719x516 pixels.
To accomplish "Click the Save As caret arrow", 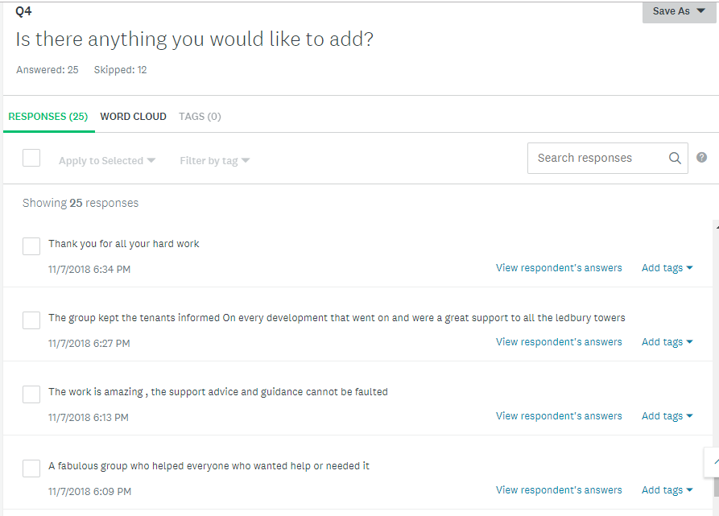I will point(700,10).
